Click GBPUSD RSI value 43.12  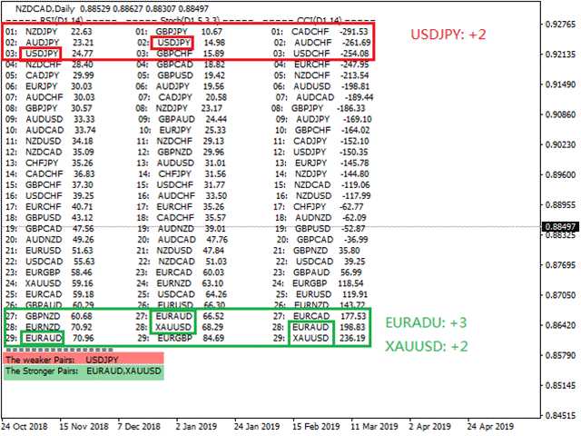82,218
